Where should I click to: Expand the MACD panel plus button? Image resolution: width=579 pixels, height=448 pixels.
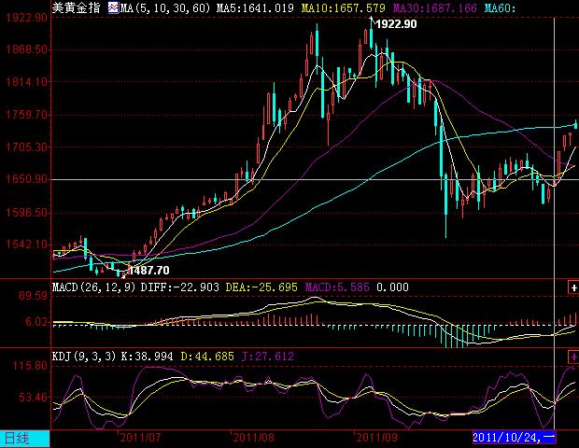pyautogui.click(x=573, y=287)
